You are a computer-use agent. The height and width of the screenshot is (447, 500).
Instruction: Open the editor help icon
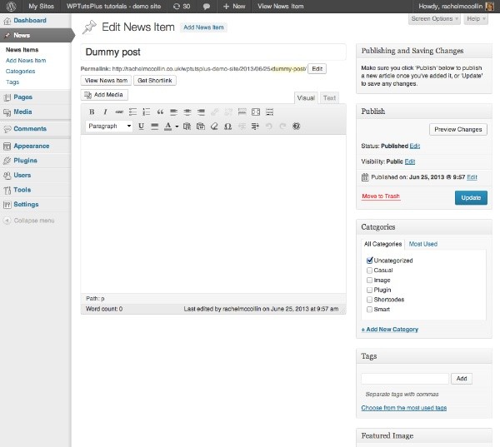pyautogui.click(x=296, y=127)
